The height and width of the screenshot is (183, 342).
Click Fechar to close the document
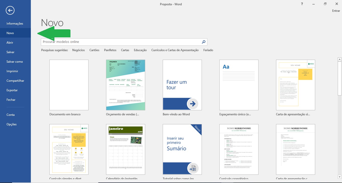(x=15, y=100)
